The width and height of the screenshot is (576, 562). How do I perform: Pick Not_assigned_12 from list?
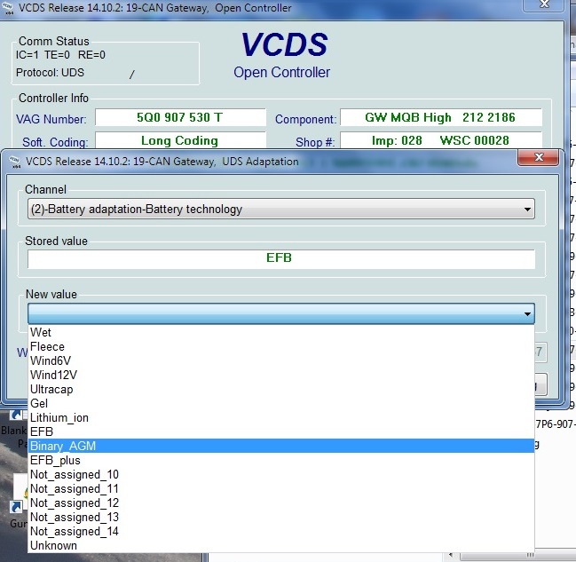281,503
